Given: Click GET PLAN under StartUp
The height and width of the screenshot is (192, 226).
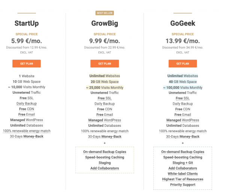Looking at the screenshot, I should coord(27,64).
